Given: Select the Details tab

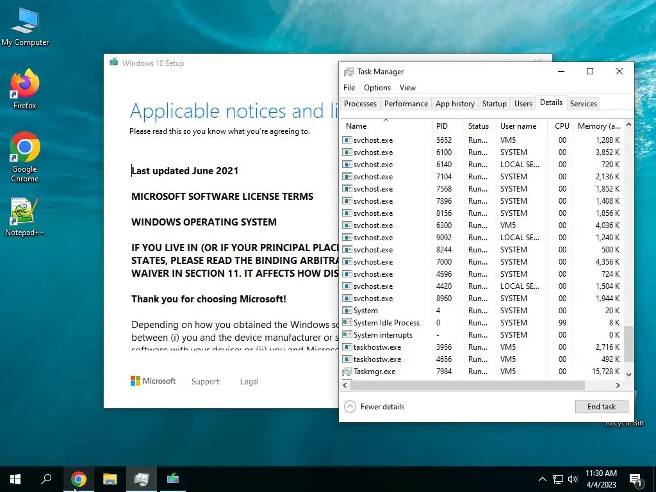Looking at the screenshot, I should 551,102.
